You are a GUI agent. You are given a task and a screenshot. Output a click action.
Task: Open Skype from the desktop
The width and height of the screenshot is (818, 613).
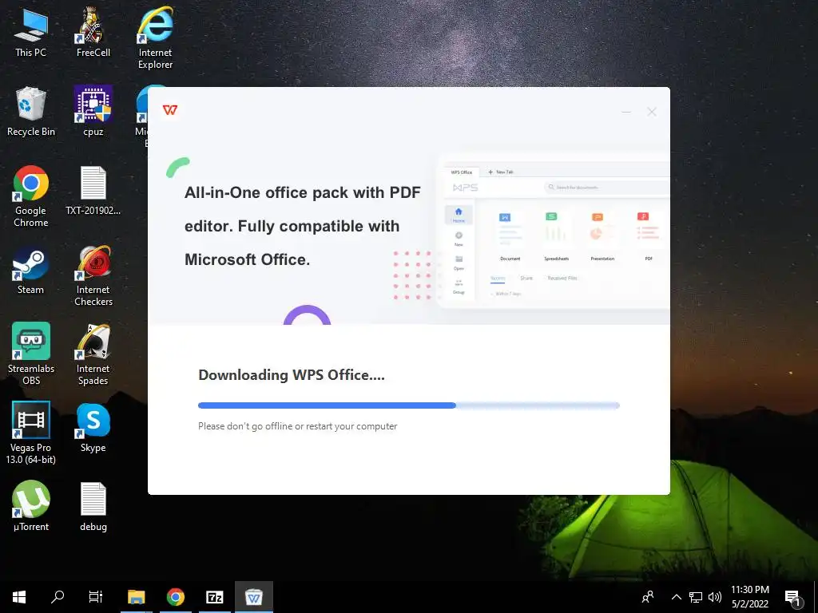tap(93, 428)
